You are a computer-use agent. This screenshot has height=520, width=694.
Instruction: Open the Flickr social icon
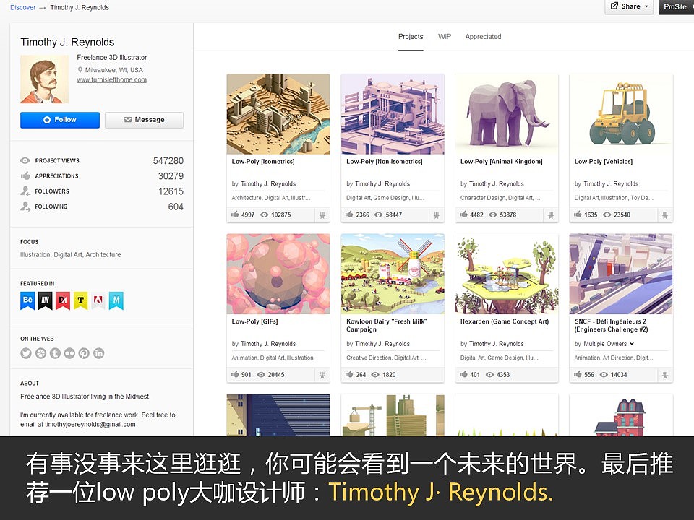coord(69,353)
